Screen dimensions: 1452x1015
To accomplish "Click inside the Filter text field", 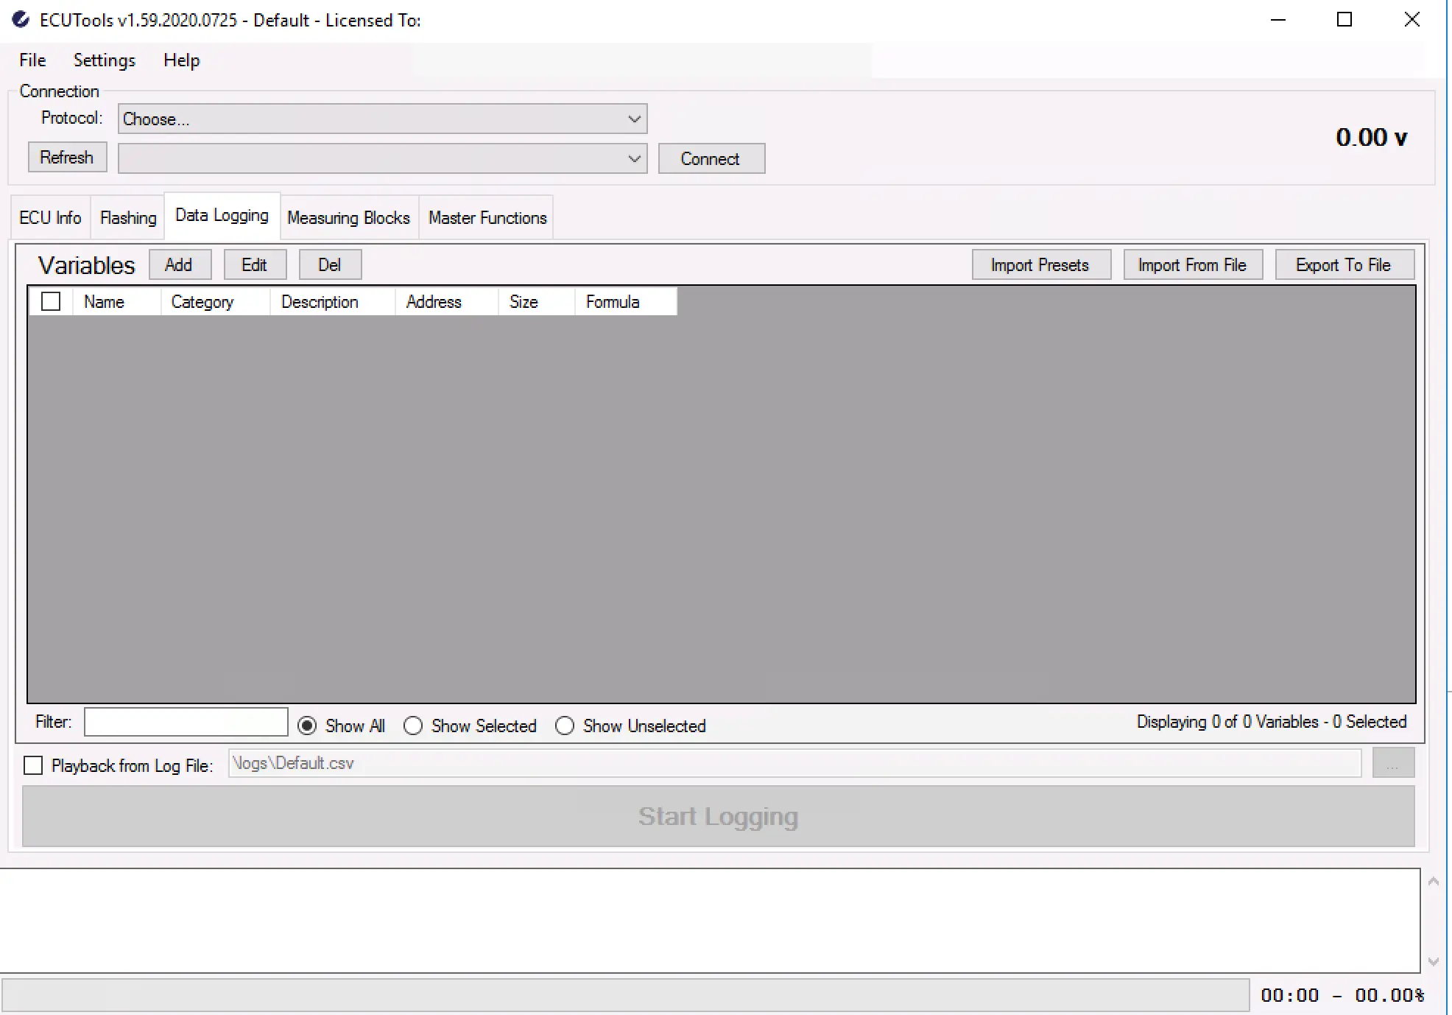I will coord(186,722).
